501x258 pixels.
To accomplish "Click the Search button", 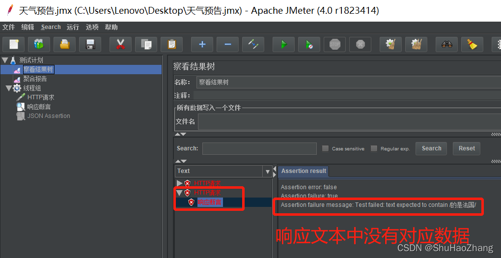I will pyautogui.click(x=431, y=148).
